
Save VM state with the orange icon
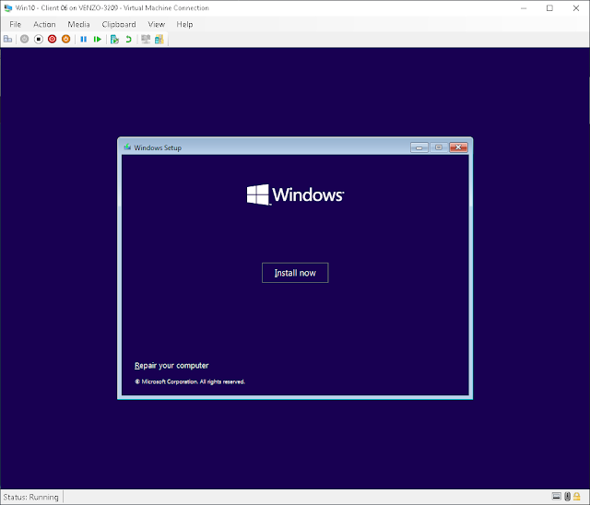click(65, 39)
